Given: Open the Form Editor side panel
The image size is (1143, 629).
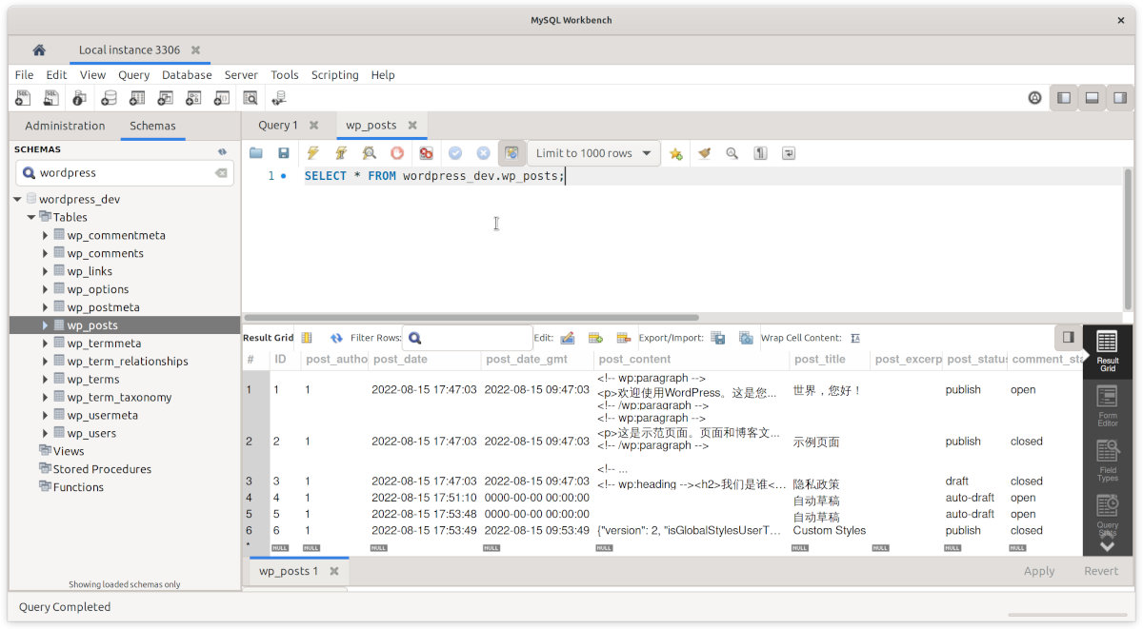Looking at the screenshot, I should [1107, 405].
